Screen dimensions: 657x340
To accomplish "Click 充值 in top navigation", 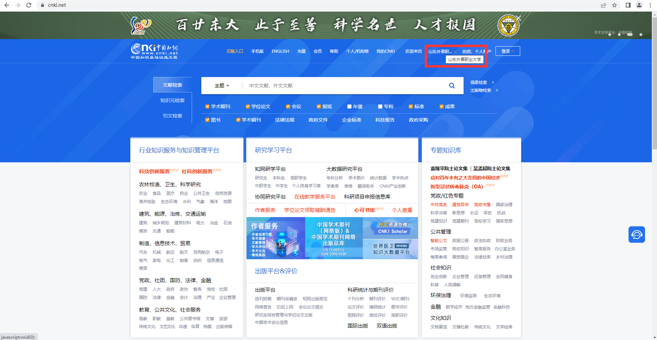I will tap(301, 51).
